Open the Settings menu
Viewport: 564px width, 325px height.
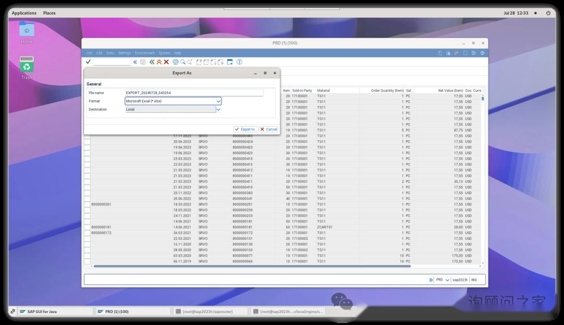[x=124, y=53]
